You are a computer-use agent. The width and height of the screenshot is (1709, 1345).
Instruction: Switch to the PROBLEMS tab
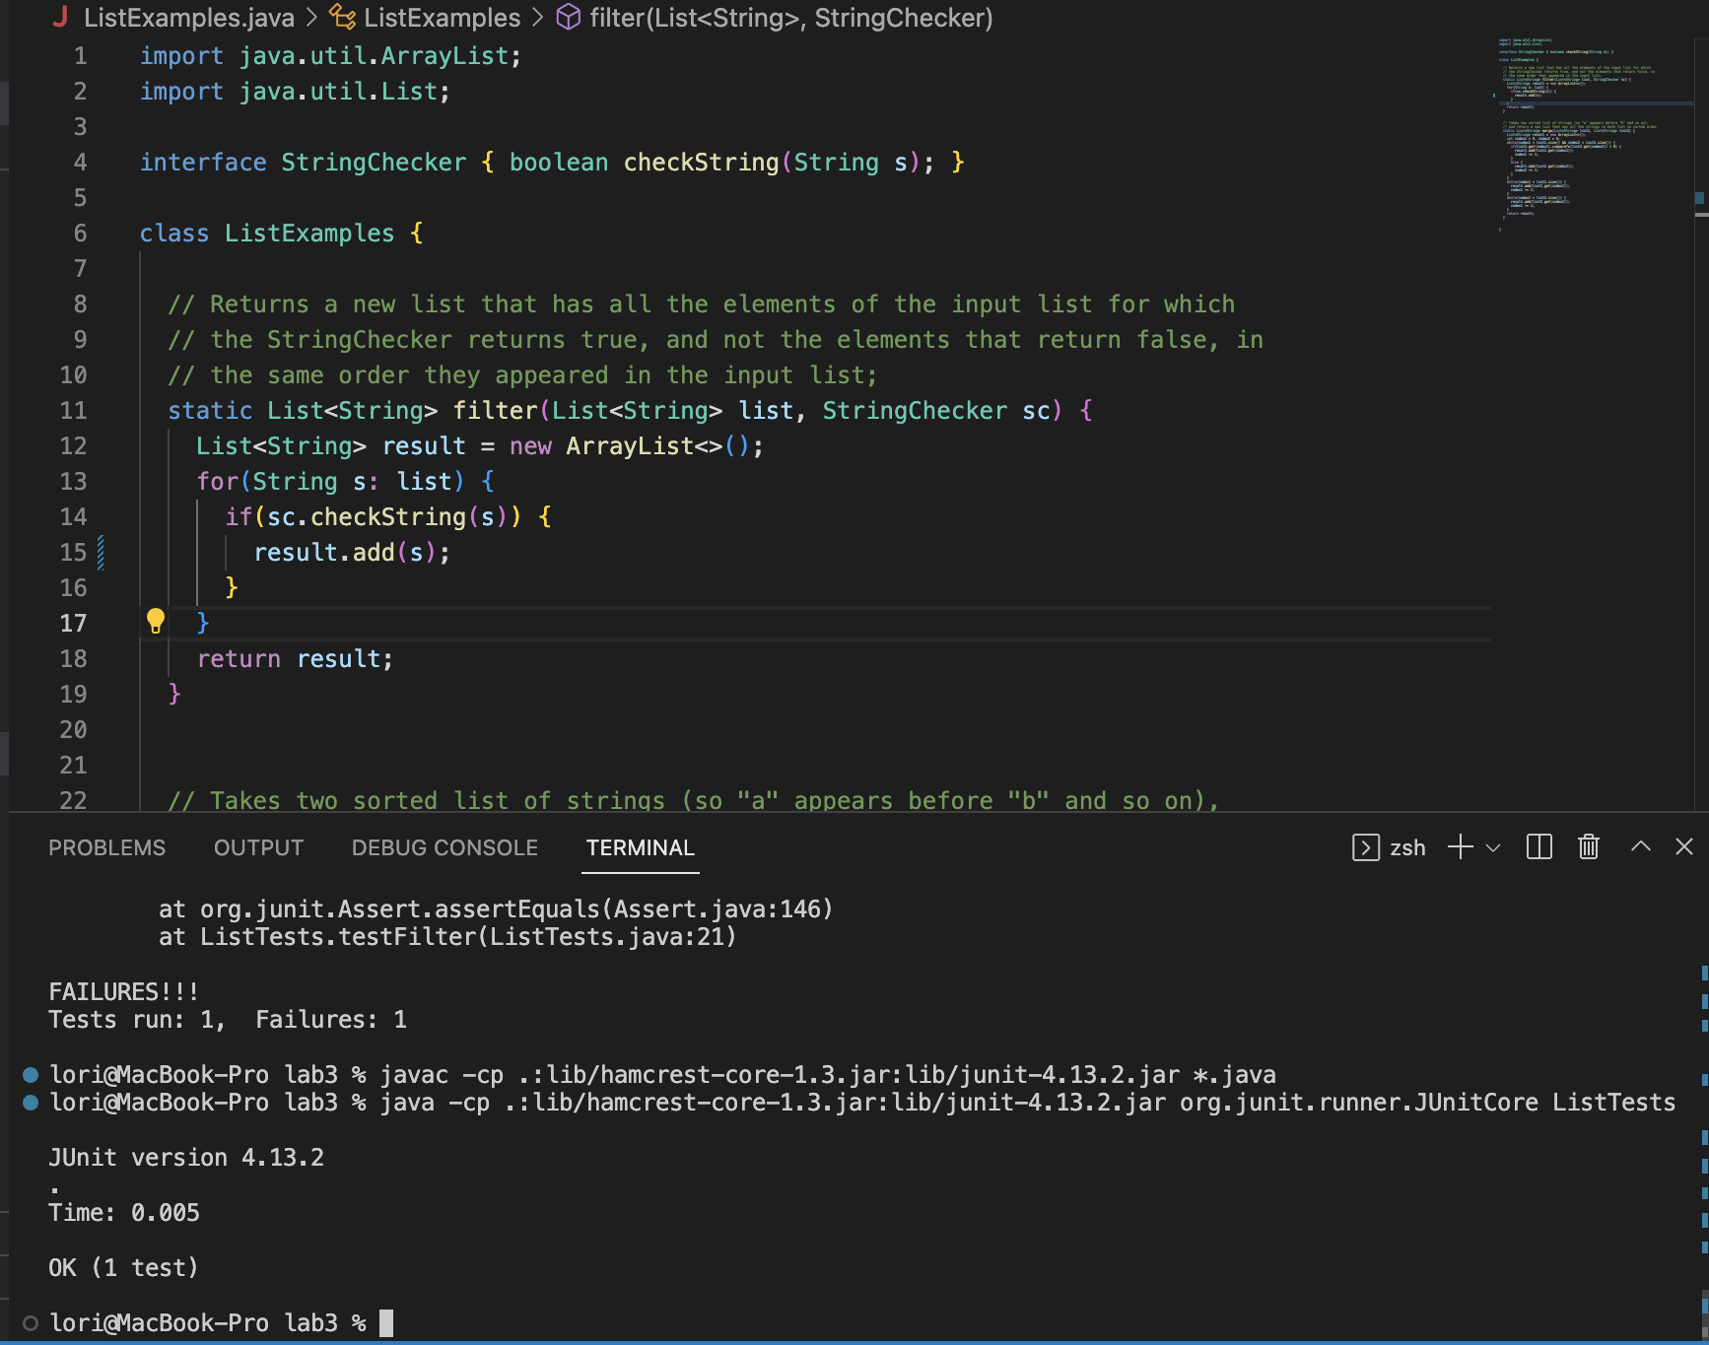point(107,847)
